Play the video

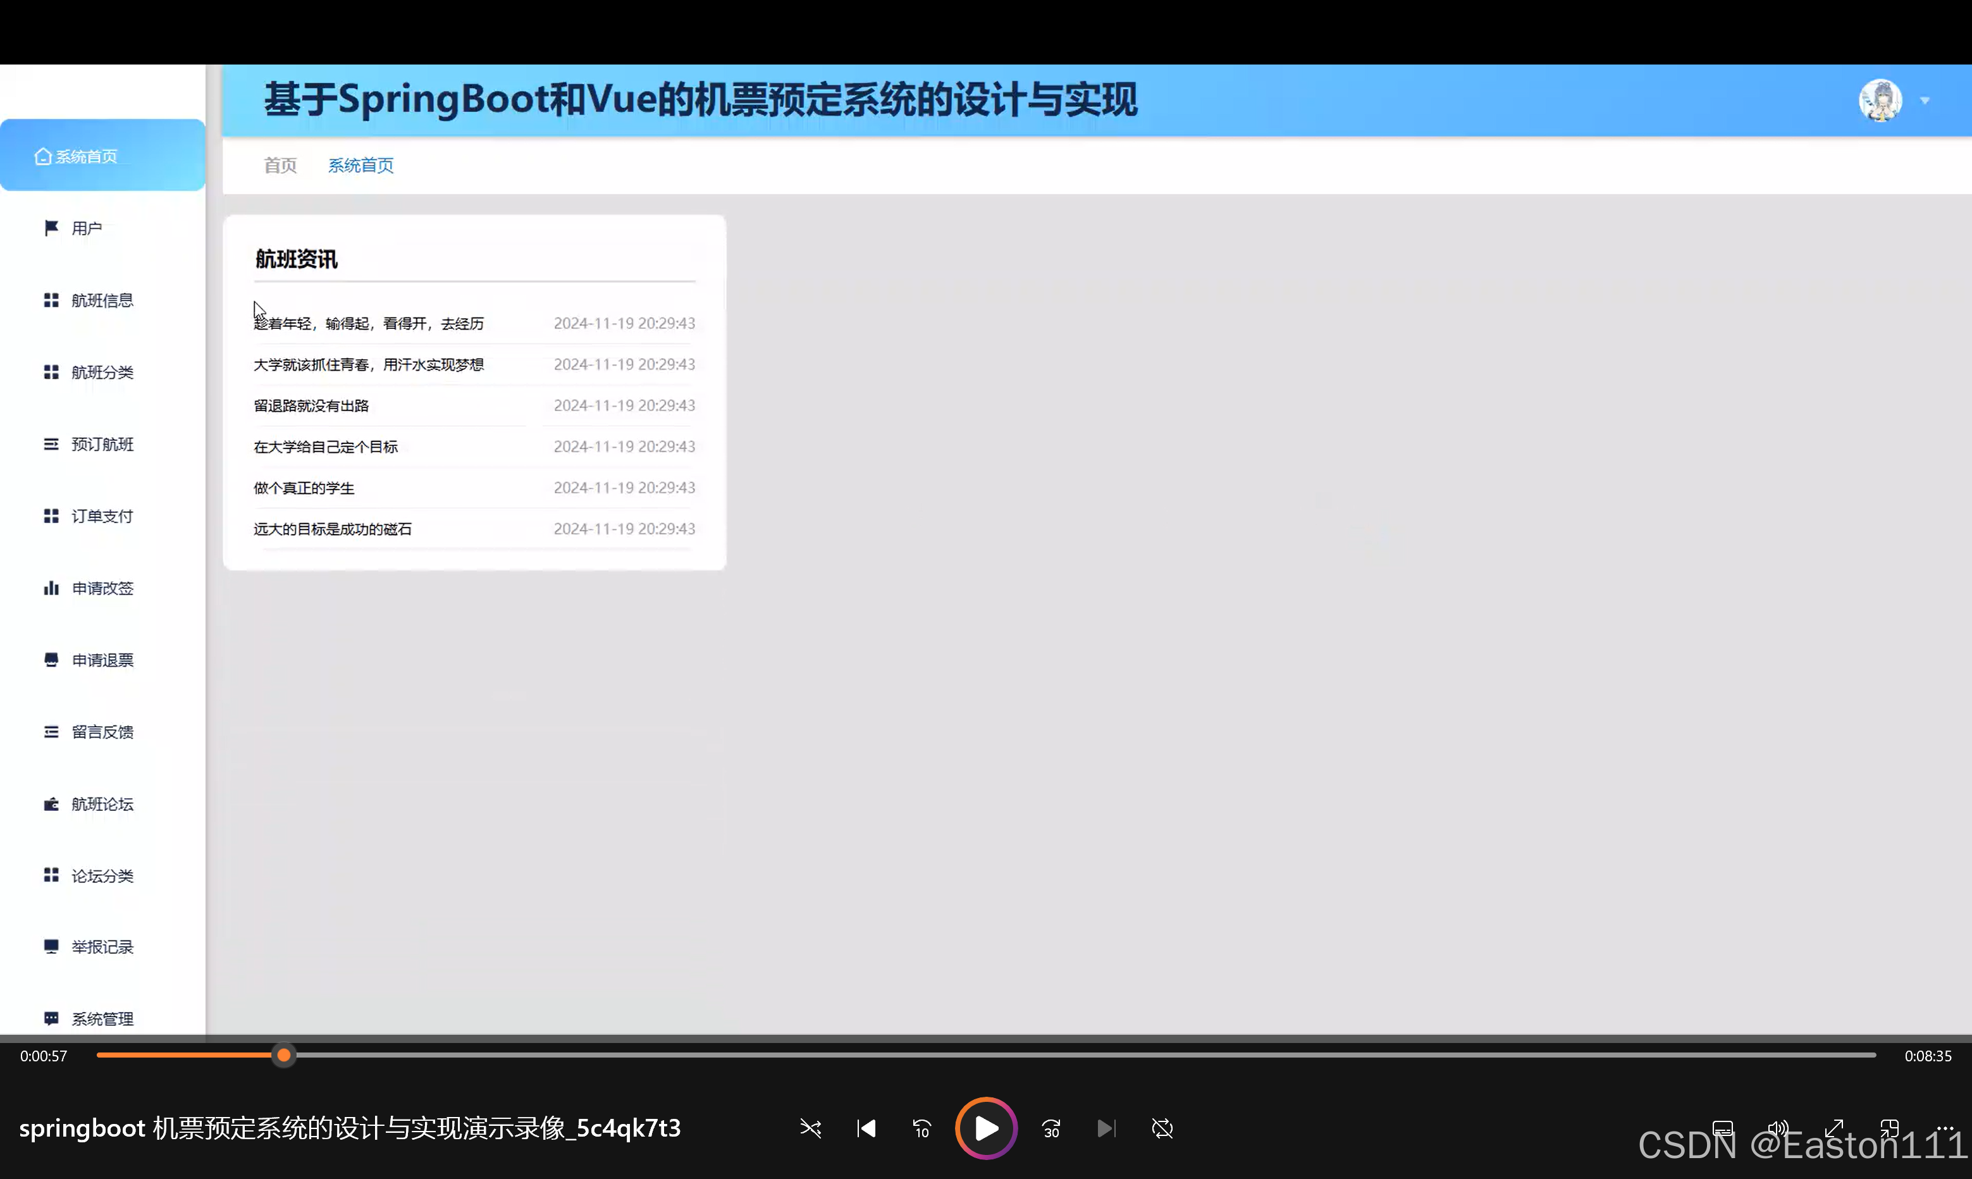pos(987,1128)
